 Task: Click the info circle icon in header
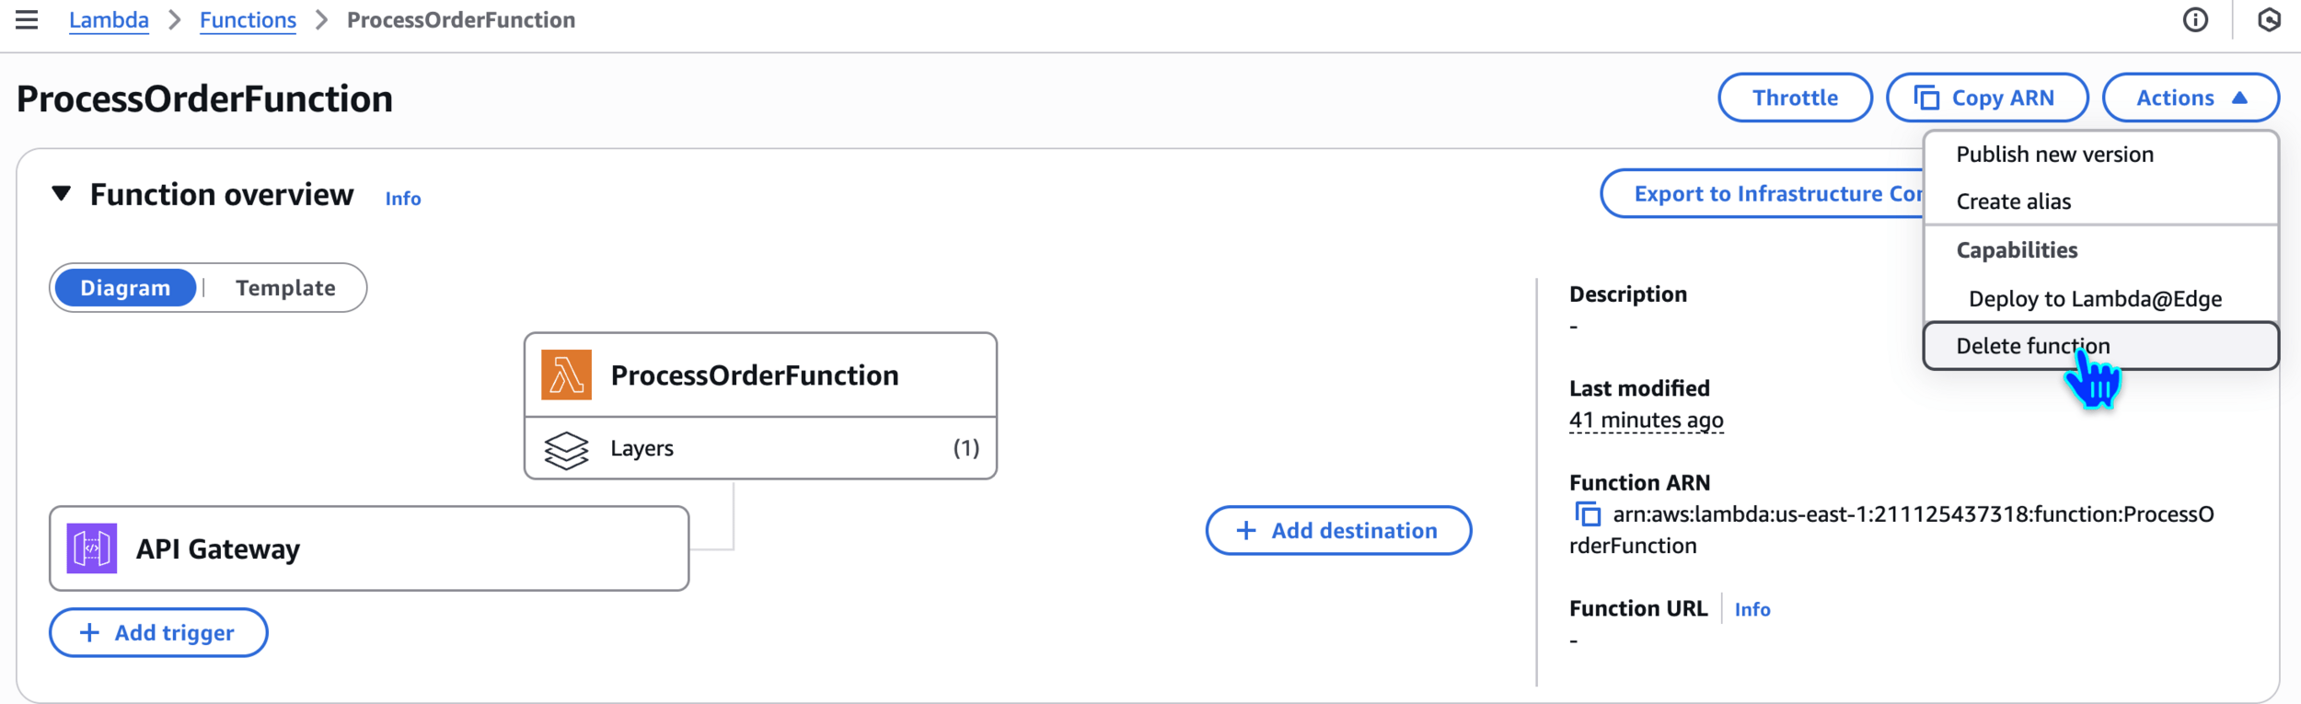(2195, 19)
